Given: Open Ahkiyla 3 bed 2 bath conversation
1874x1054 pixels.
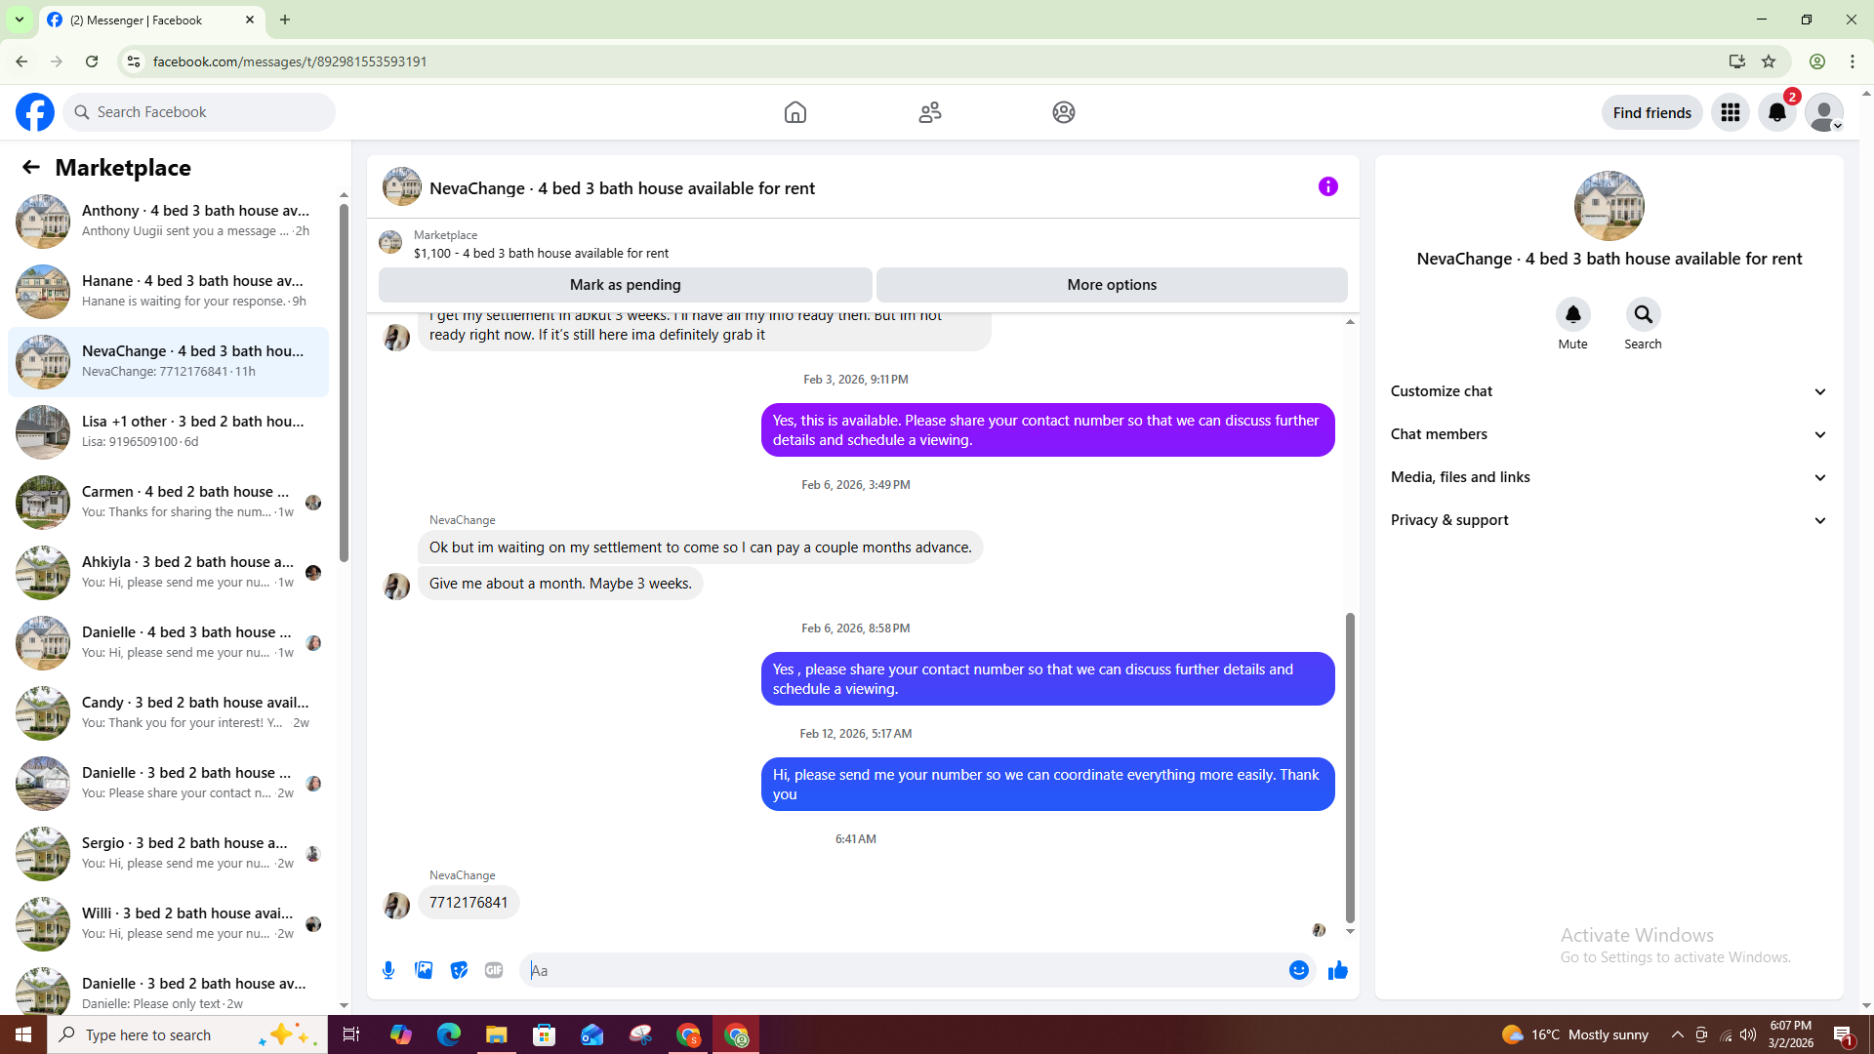Looking at the screenshot, I should click(169, 572).
